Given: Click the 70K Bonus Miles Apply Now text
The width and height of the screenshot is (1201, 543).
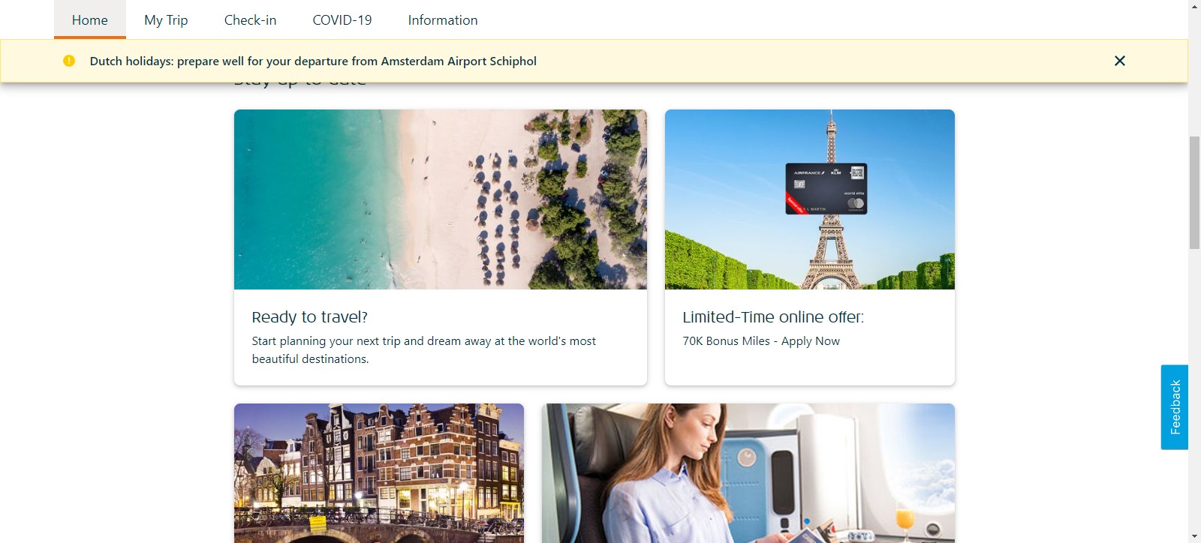Looking at the screenshot, I should [761, 341].
